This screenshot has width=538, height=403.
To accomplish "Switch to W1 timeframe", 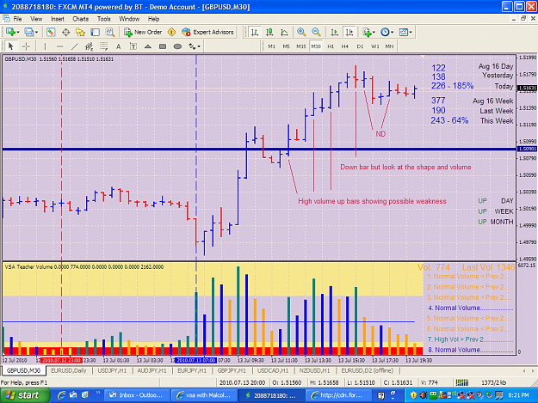I will pos(375,46).
